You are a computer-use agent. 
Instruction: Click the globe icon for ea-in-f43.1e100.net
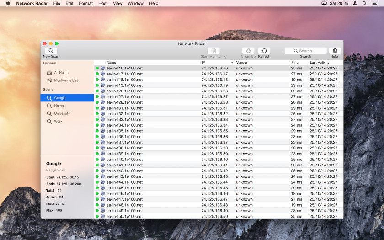click(102, 176)
